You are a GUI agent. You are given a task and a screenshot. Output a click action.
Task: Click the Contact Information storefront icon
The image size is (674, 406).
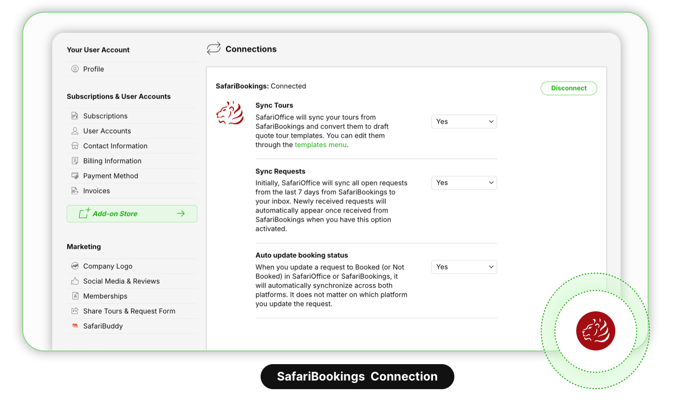(x=75, y=146)
